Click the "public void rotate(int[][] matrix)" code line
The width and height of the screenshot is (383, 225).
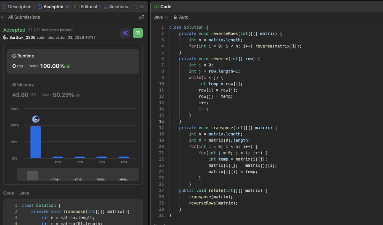coord(223,191)
